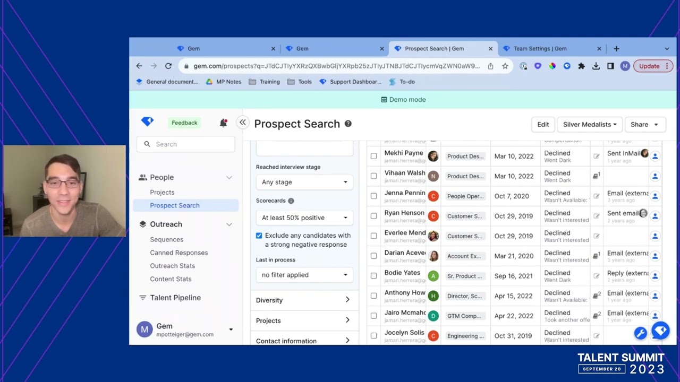Screen dimensions: 680x382
Task: Click sidebar Search input field
Action: [185, 144]
